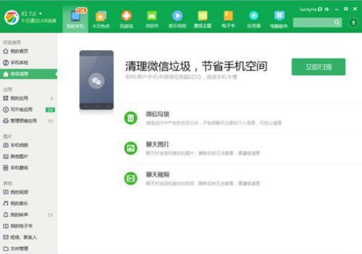Open 手机壁纸 phone wallpaper
The height and width of the screenshot is (254, 362).
pyautogui.click(x=29, y=167)
